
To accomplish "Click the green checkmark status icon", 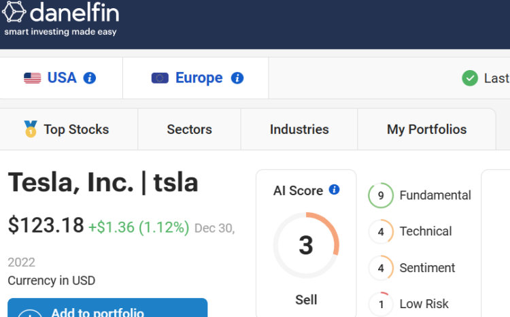I will click(470, 78).
